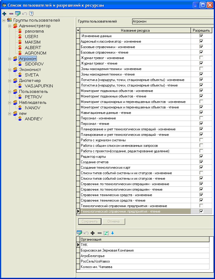The height and width of the screenshot is (279, 215).
Task: Click the green refresh icon above the organization list
Action: pos(106,233)
